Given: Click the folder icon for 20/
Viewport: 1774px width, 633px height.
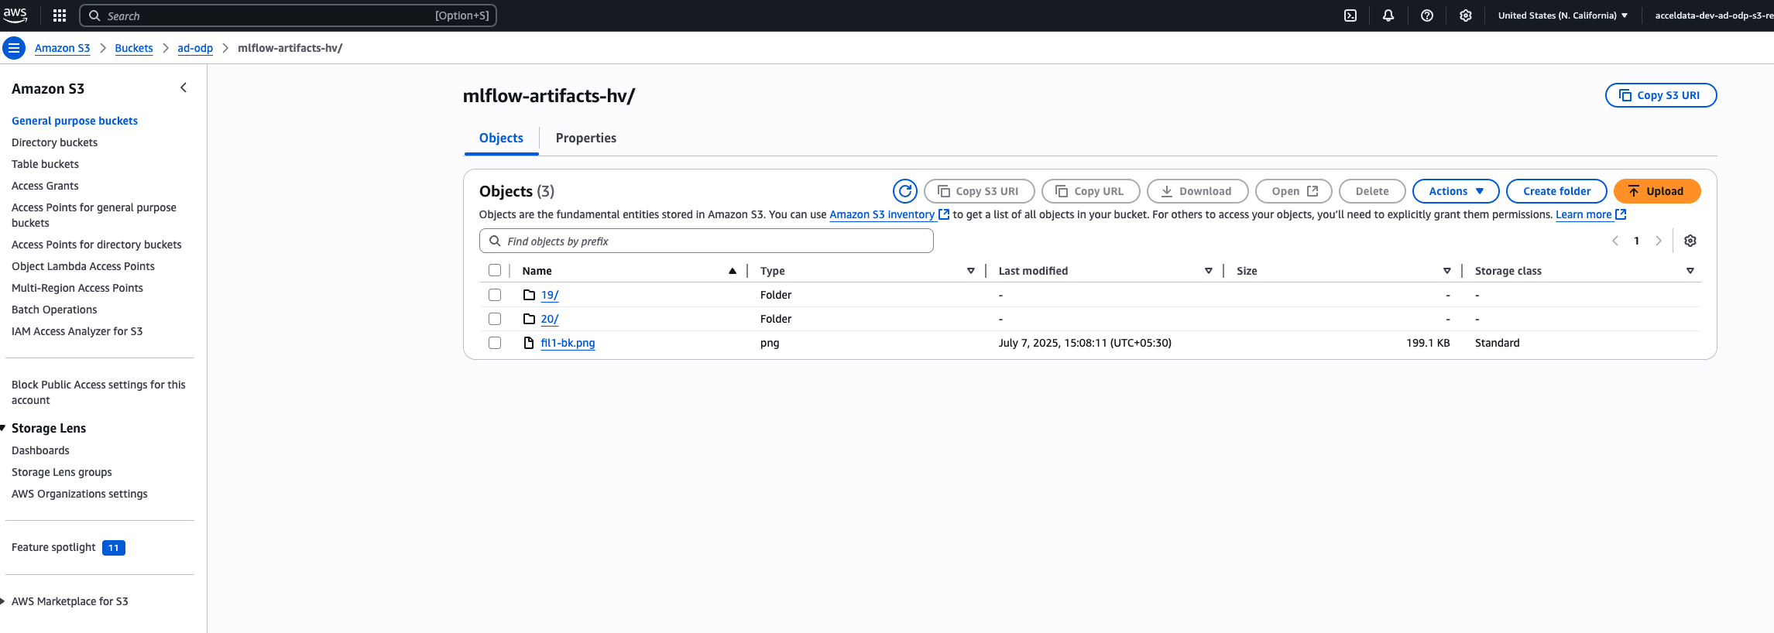Looking at the screenshot, I should click(x=530, y=319).
